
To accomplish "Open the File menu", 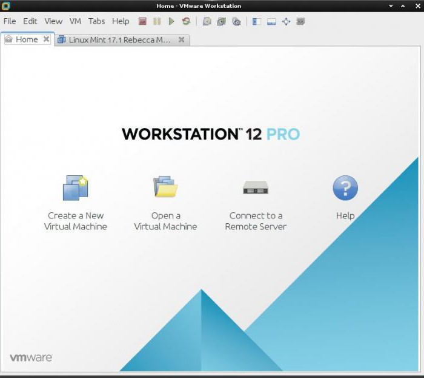I will 10,21.
